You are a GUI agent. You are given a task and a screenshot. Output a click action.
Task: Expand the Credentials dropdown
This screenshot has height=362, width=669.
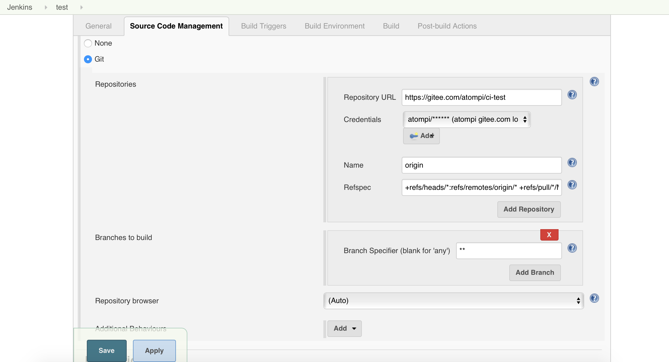[465, 119]
